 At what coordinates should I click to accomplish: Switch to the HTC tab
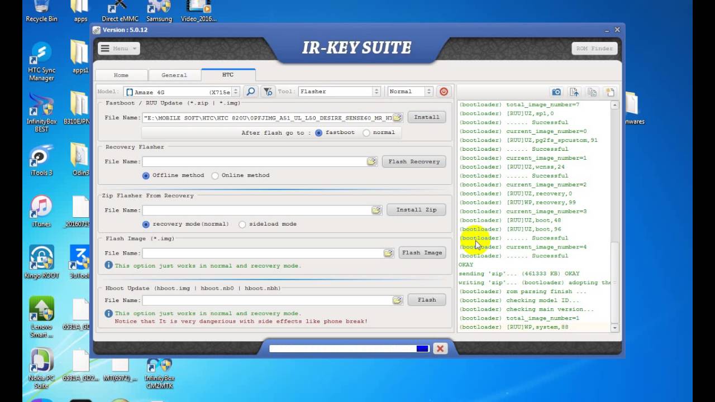click(228, 74)
